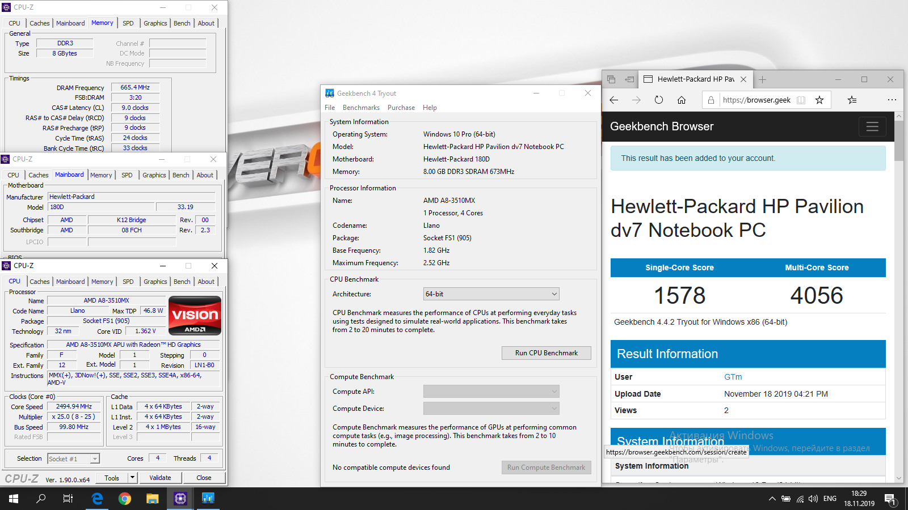This screenshot has height=510, width=908.
Task: Click the Edge address bar URL field
Action: click(756, 100)
